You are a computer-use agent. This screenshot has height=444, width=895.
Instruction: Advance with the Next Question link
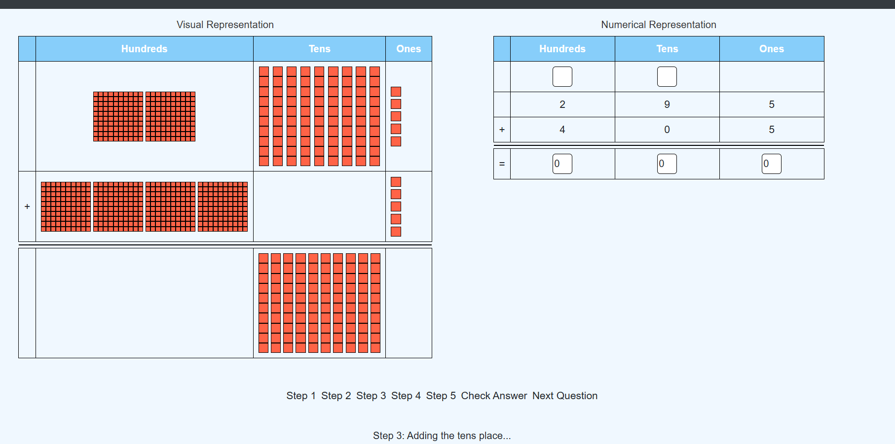(x=564, y=396)
